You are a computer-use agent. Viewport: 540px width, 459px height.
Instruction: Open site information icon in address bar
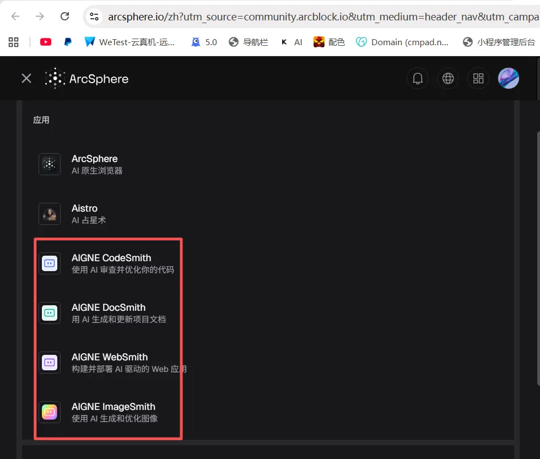click(94, 16)
